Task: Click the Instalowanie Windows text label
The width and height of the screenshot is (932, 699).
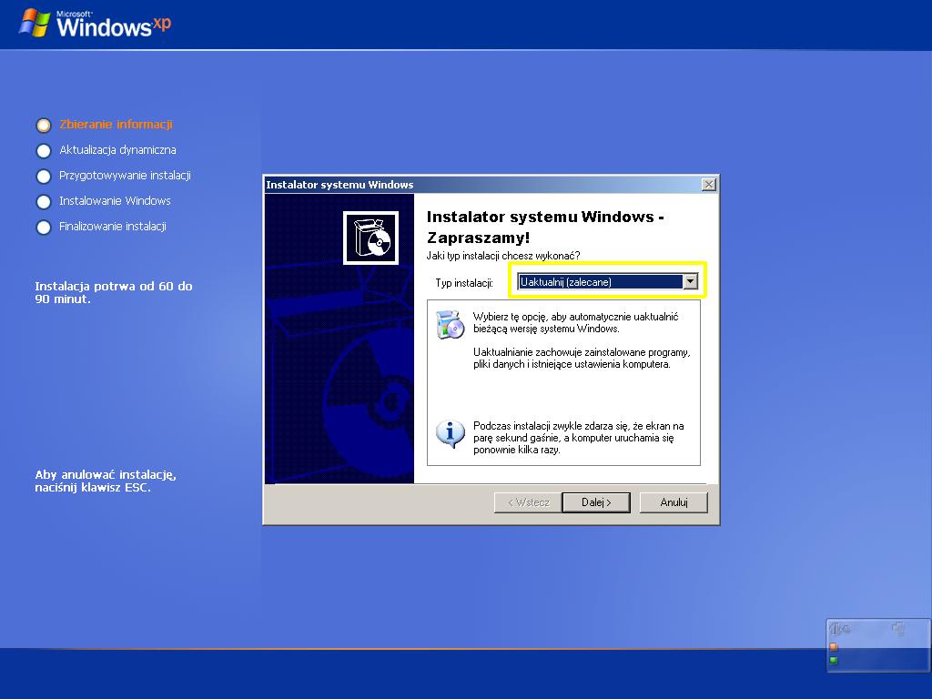Action: click(115, 201)
